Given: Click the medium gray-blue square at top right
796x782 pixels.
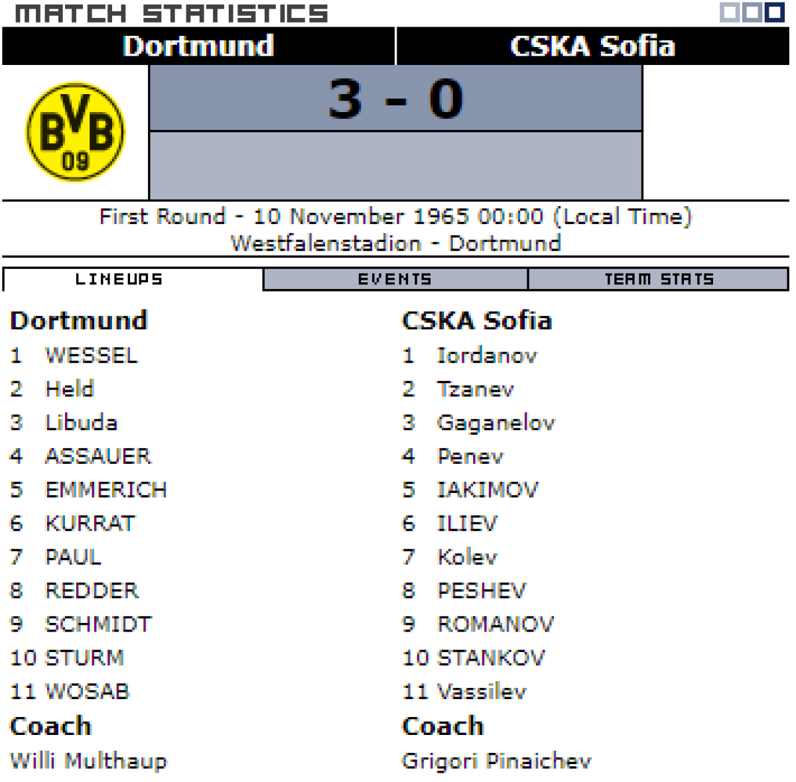Looking at the screenshot, I should (752, 13).
